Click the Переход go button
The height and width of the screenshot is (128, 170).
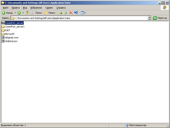pyautogui.click(x=160, y=18)
